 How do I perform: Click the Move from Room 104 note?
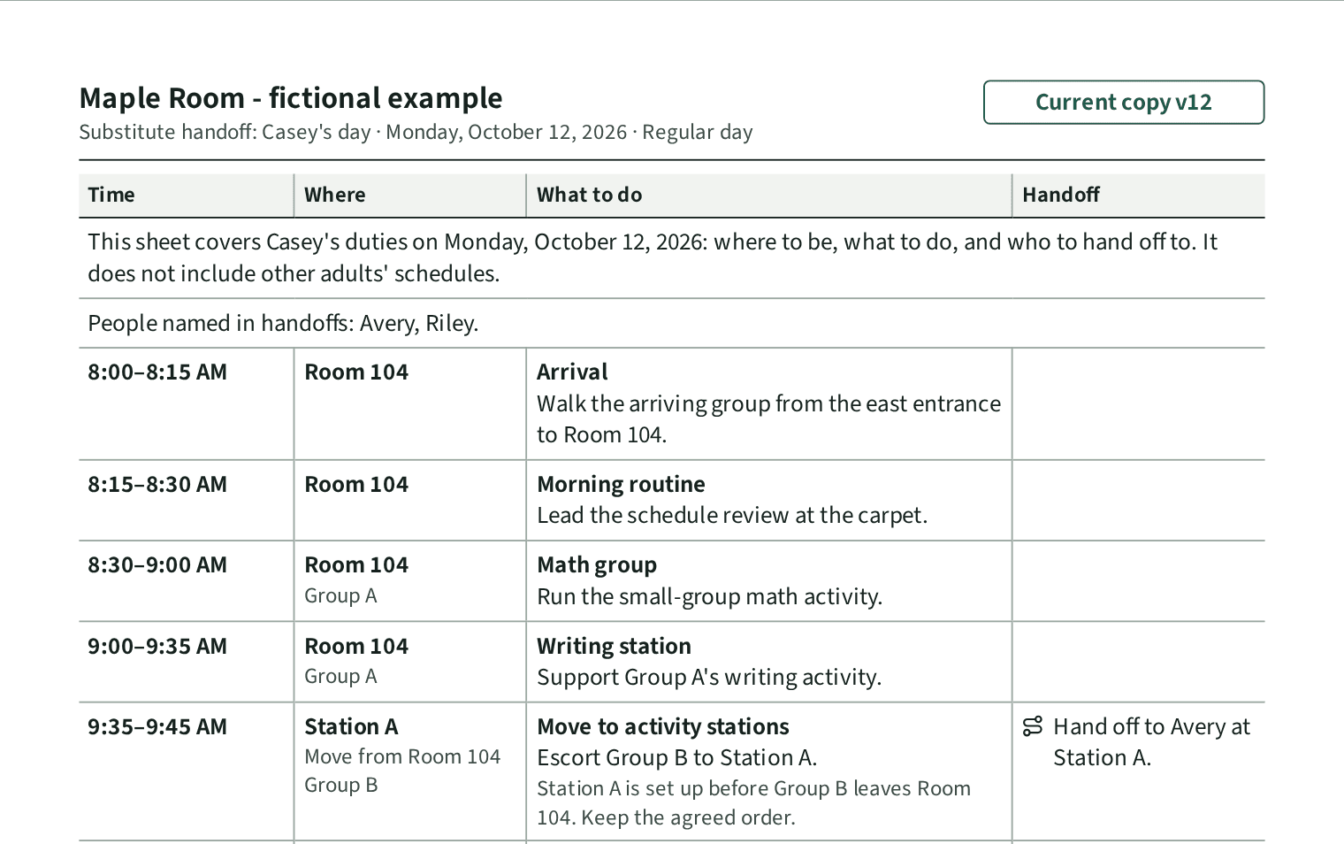coord(402,757)
